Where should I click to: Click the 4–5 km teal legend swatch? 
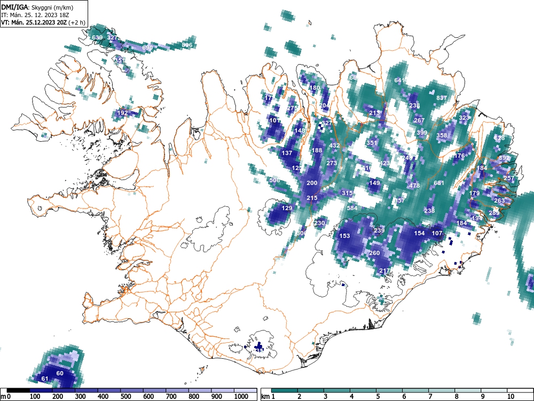[x=363, y=390]
